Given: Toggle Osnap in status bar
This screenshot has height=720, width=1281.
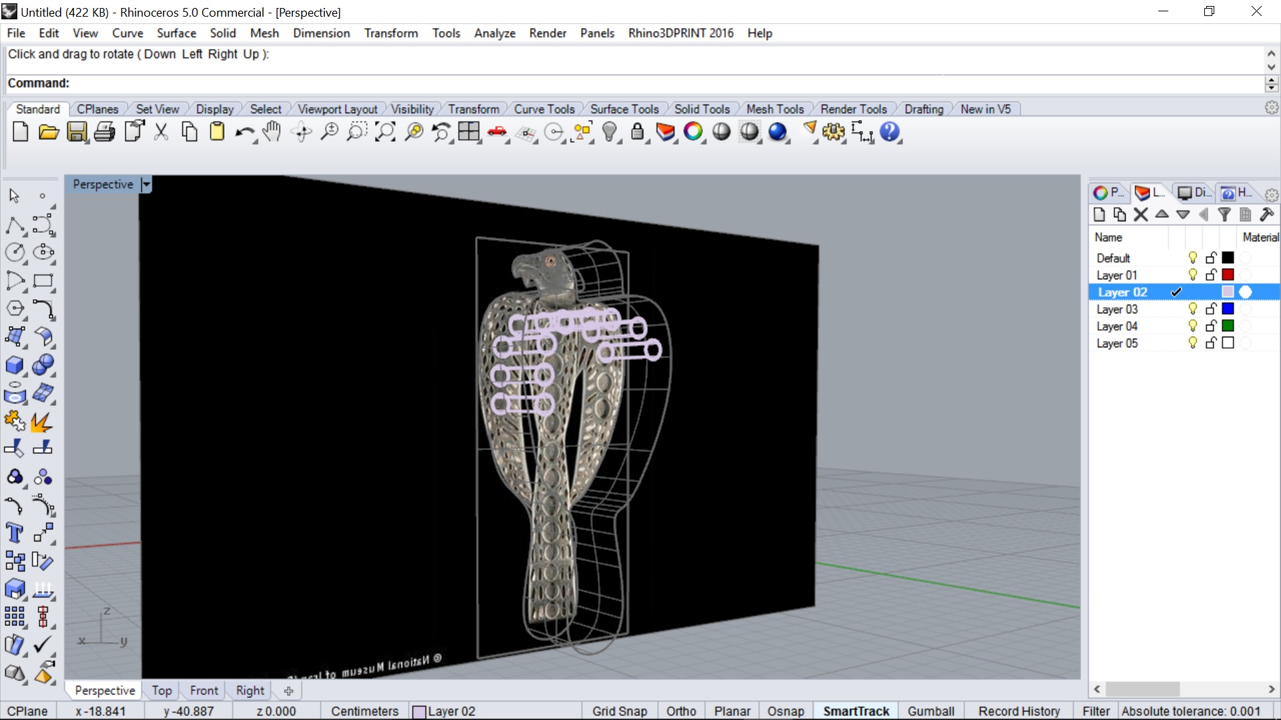Looking at the screenshot, I should [785, 711].
